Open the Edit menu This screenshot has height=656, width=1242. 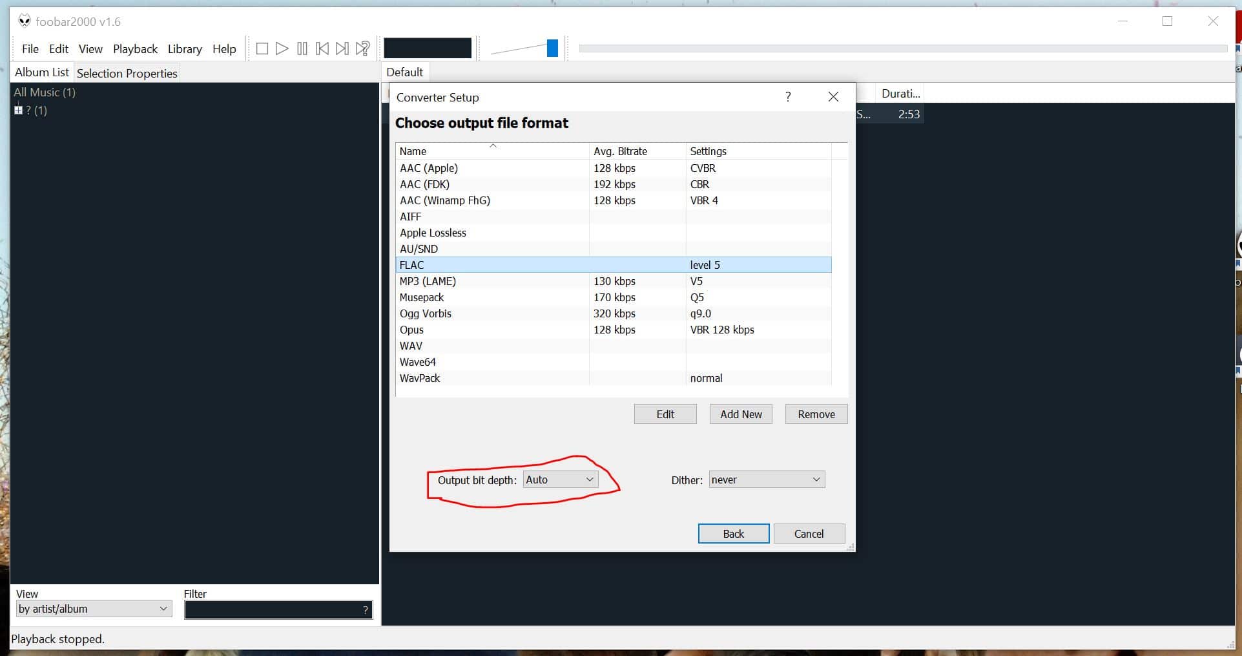[x=58, y=49]
